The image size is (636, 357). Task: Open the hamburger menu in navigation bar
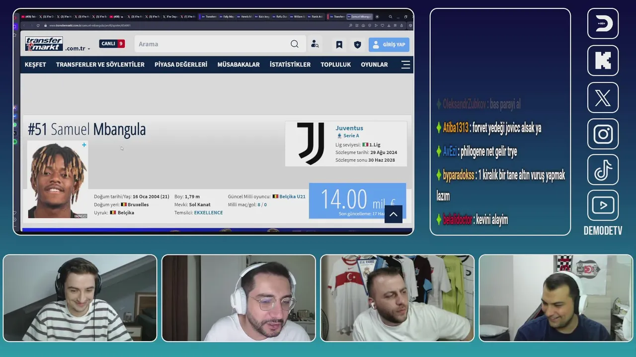point(406,64)
